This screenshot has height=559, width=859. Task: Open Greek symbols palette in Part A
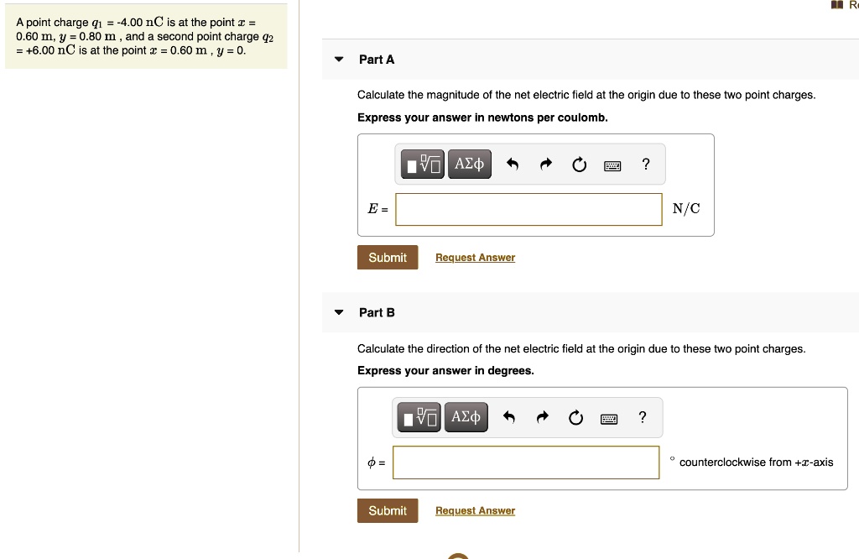click(470, 164)
